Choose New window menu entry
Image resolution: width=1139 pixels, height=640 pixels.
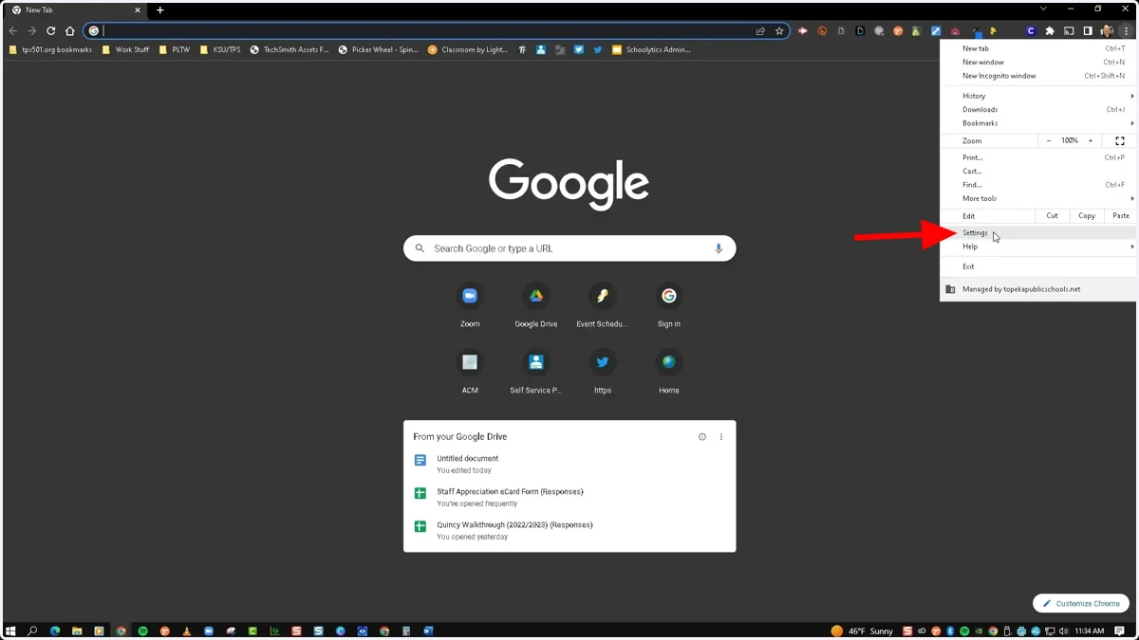1037,63
